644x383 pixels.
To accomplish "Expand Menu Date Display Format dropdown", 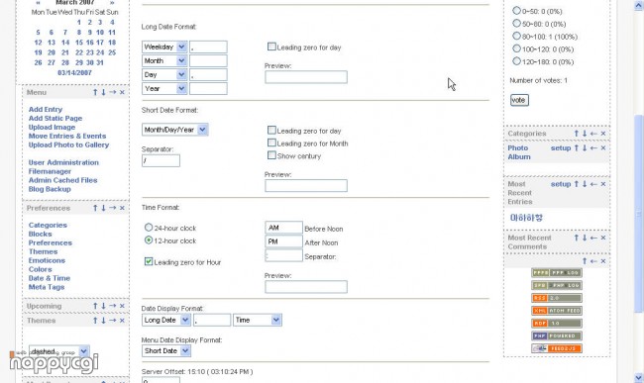I will tap(166, 350).
